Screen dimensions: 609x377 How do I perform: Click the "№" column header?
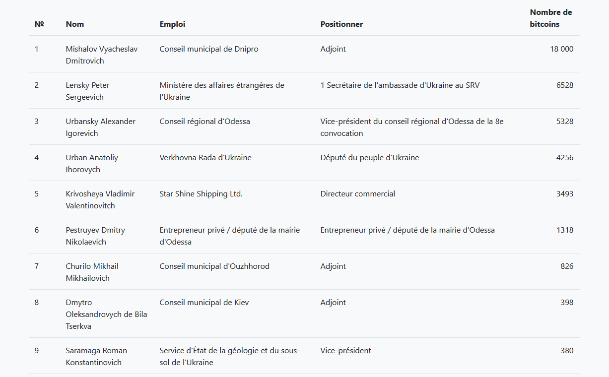coord(39,24)
